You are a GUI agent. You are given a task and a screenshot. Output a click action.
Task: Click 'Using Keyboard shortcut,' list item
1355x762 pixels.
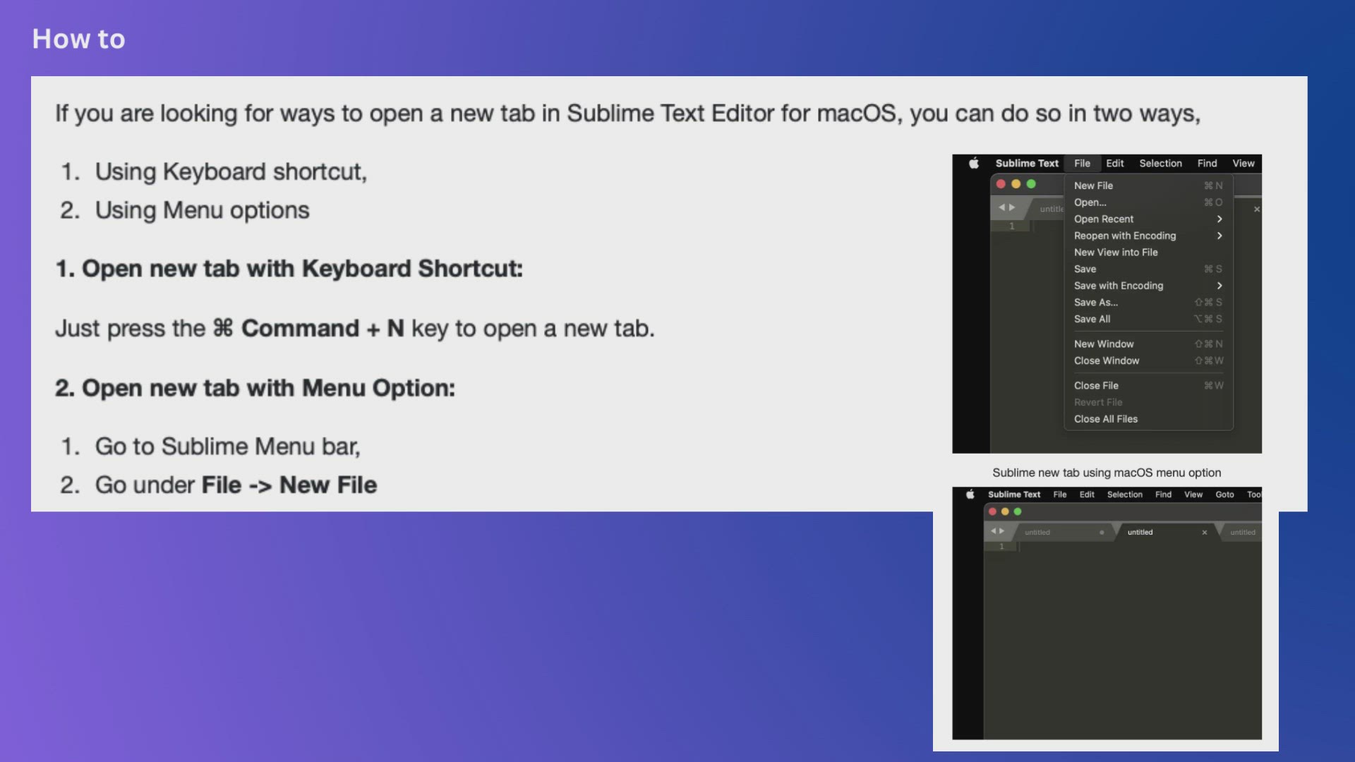tap(231, 172)
